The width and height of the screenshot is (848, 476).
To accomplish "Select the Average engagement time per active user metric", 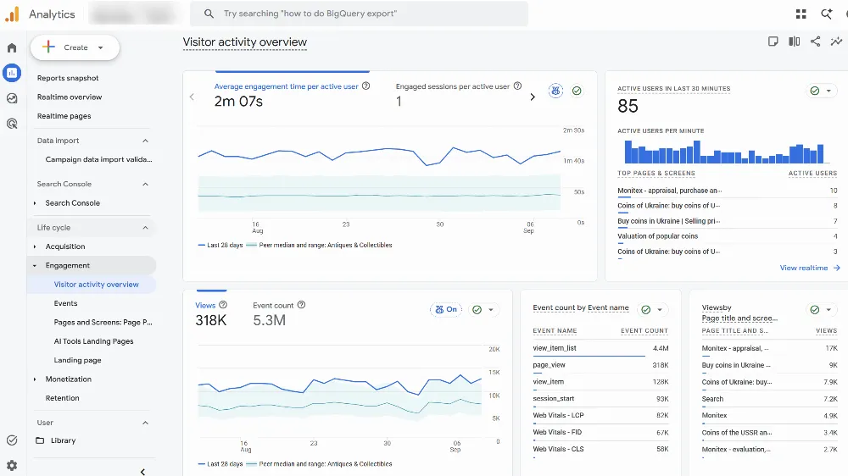I will pyautogui.click(x=286, y=86).
